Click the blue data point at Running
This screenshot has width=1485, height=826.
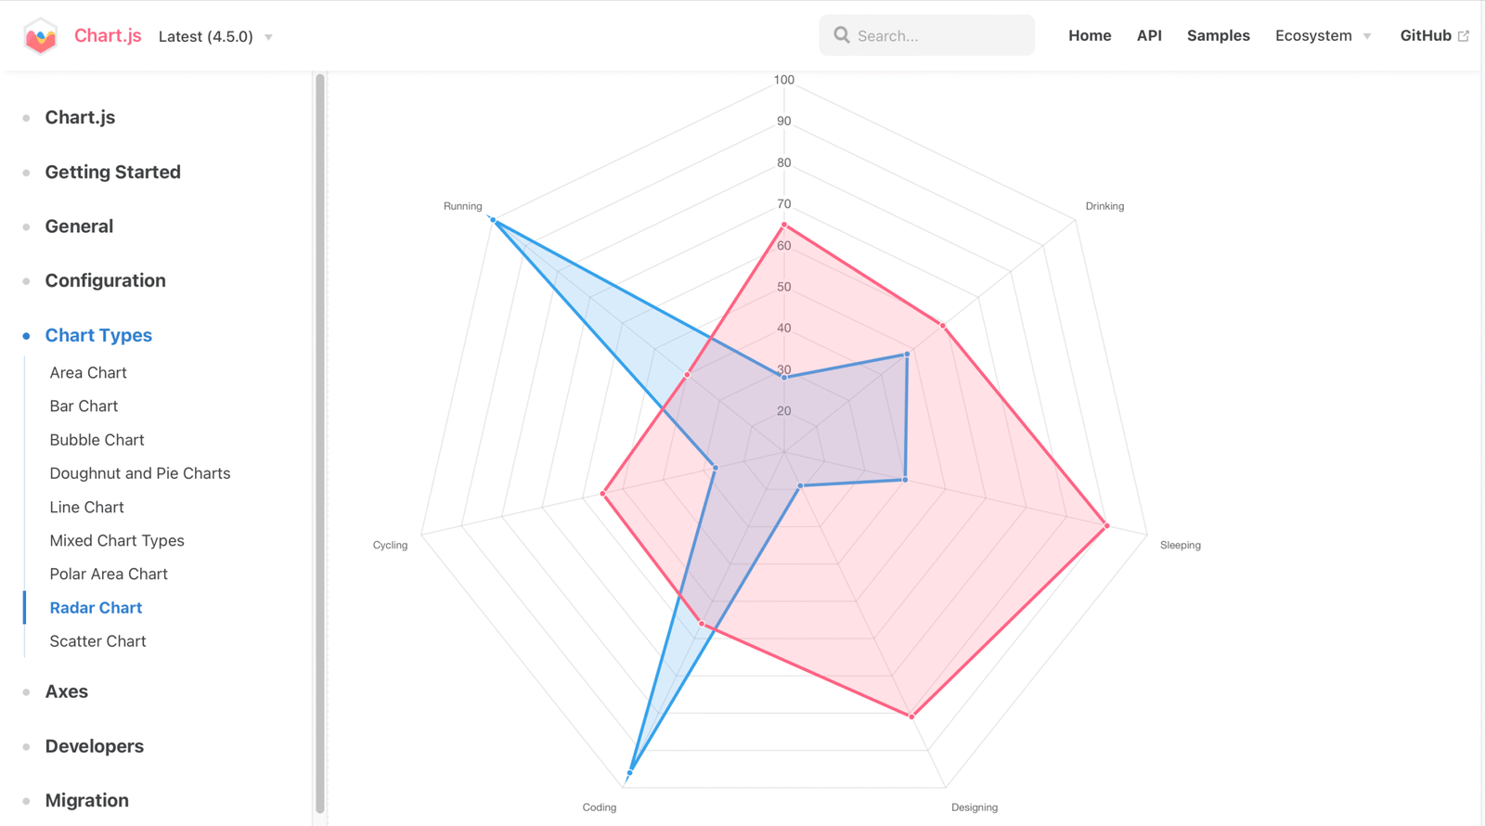(x=494, y=221)
